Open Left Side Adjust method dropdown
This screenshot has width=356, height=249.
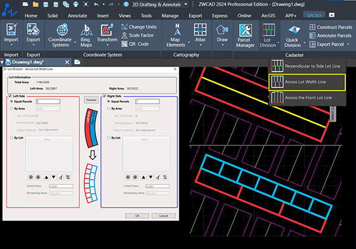[52, 130]
